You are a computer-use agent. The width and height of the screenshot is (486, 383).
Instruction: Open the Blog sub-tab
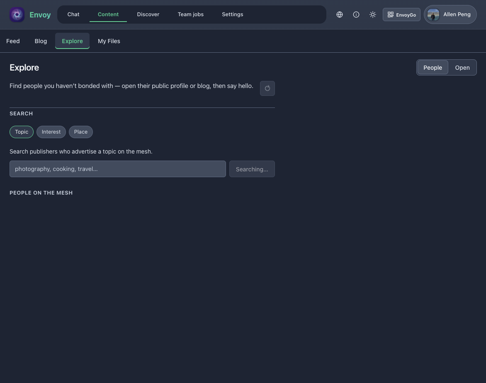[41, 41]
